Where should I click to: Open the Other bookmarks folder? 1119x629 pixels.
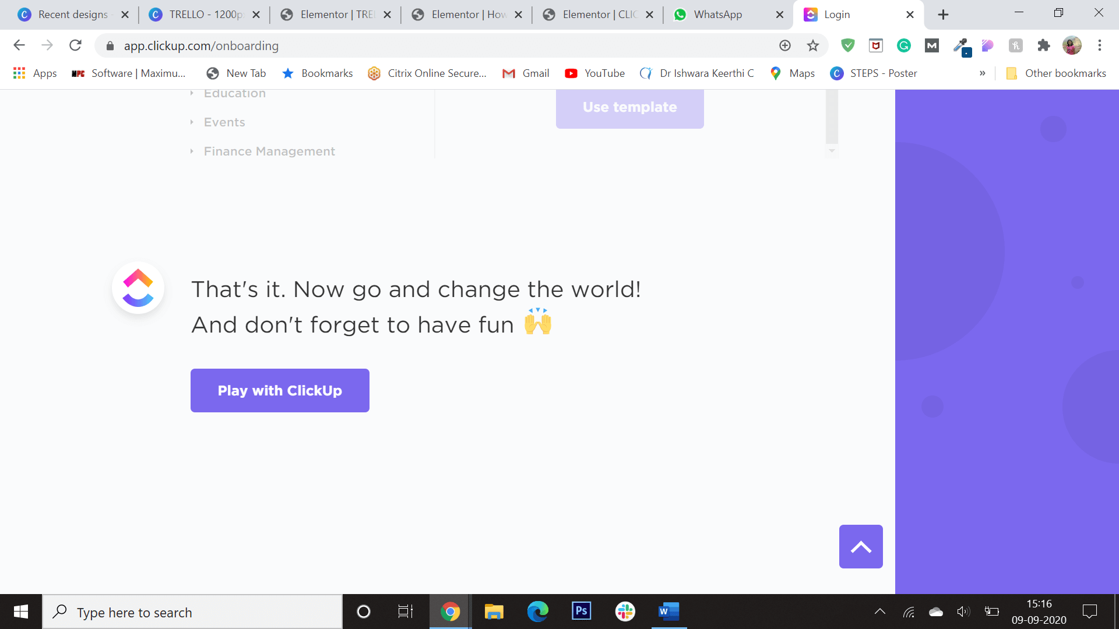coord(1056,73)
